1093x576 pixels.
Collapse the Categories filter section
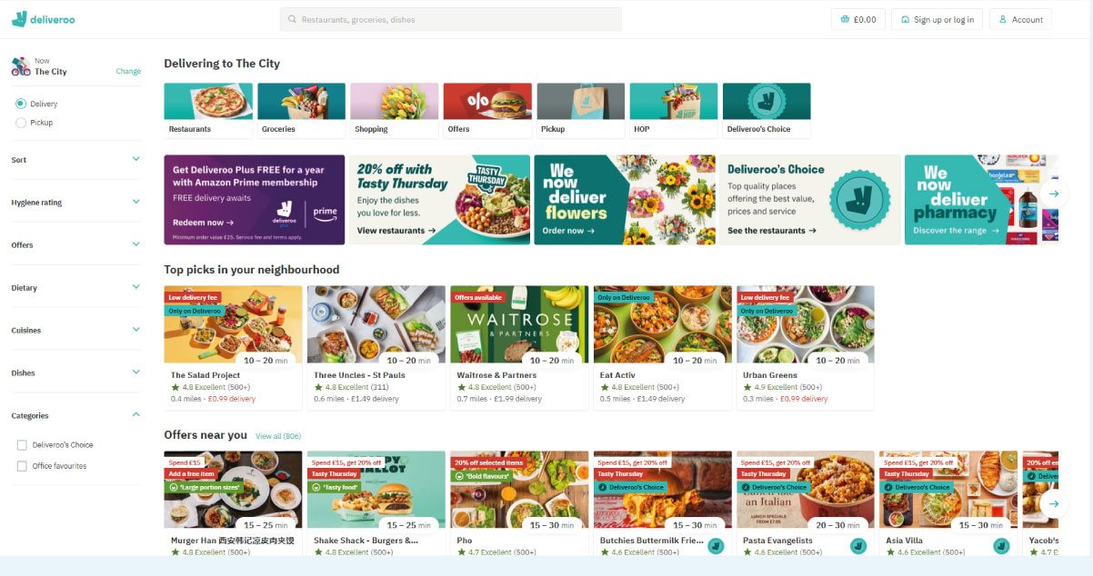[x=75, y=415]
